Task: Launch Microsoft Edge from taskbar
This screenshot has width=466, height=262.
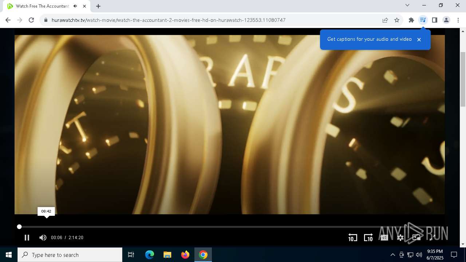Action: pos(149,255)
